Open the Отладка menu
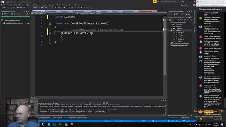This screenshot has width=226, height=127. pos(35,5)
